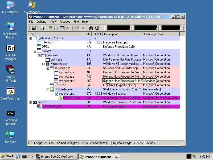This screenshot has width=213, height=160.
Task: Select the BootCD WinTools desktop icon
Action: point(10,74)
